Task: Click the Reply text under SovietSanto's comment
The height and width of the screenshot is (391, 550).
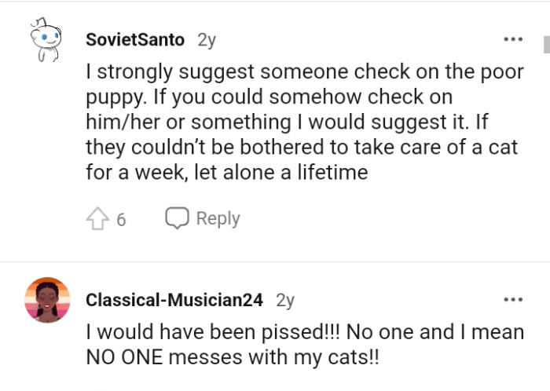Action: pos(218,218)
